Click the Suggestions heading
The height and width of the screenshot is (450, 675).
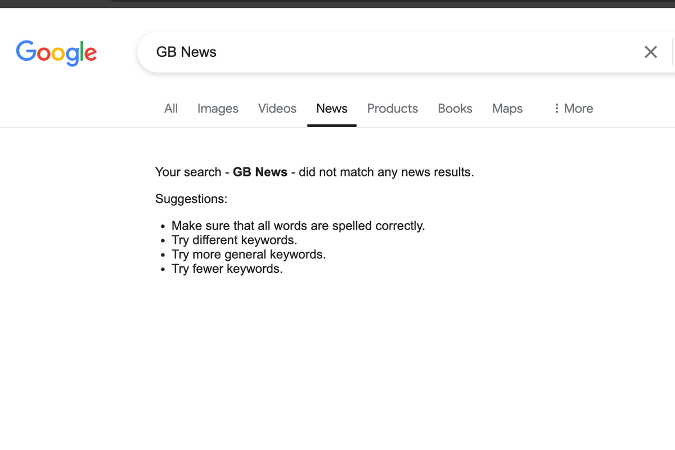click(191, 199)
